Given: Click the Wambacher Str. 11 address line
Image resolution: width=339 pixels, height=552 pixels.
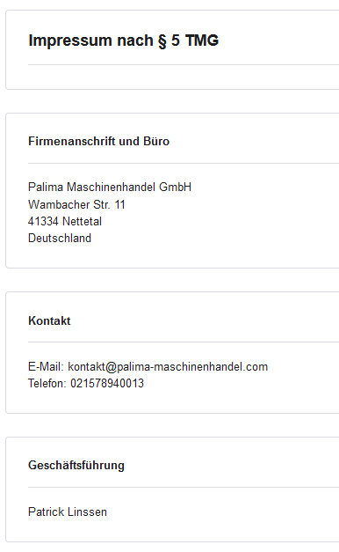Looking at the screenshot, I should pos(76,204).
